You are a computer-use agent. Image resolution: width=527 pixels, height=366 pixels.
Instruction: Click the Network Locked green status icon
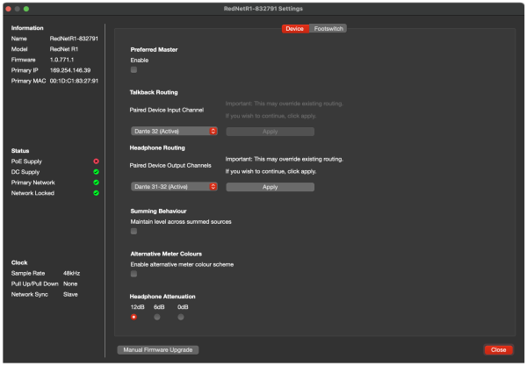point(96,193)
